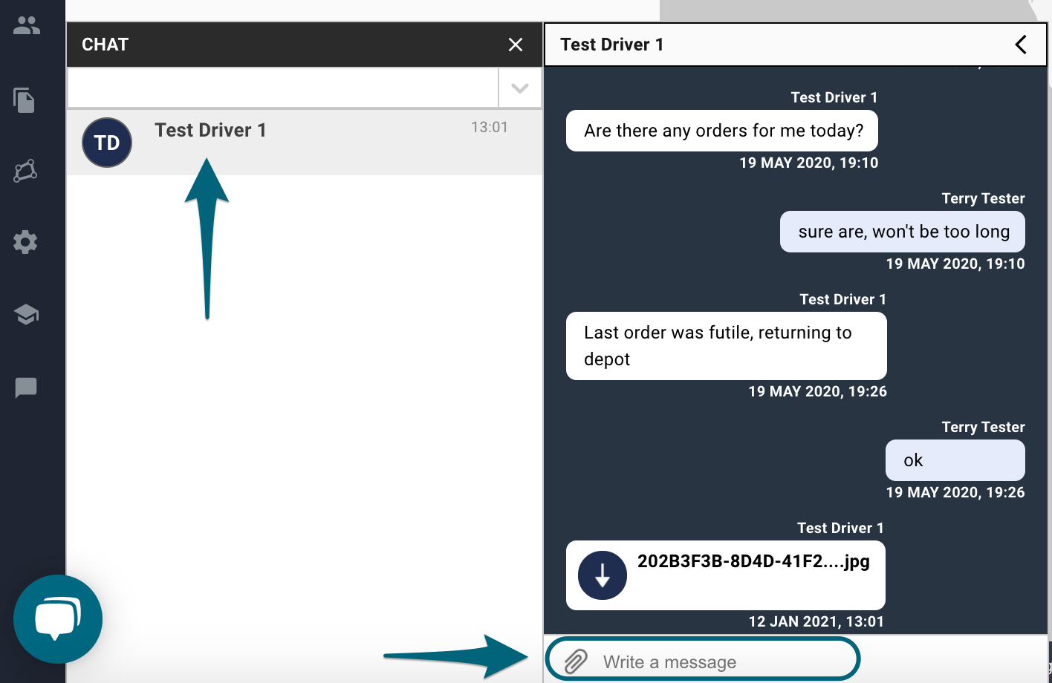Close the CHAT panel
Image resolution: width=1052 pixels, height=683 pixels.
click(x=516, y=45)
